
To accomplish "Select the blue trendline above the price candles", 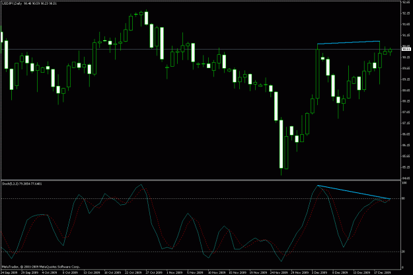I will click(348, 42).
